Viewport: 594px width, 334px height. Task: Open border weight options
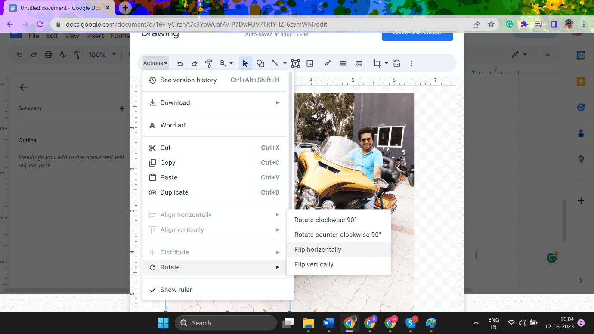pos(343,63)
